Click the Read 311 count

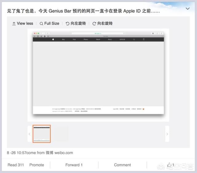[x=16, y=165]
